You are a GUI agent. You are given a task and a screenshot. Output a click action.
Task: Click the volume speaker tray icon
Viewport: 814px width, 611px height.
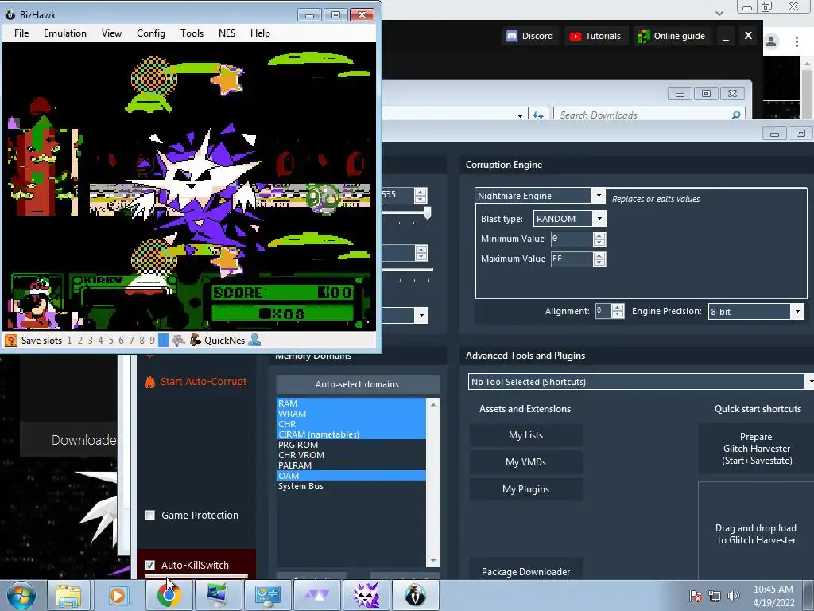(x=734, y=596)
